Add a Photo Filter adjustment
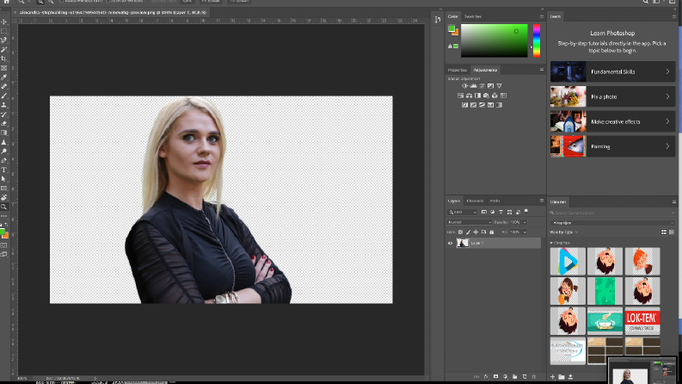Screen dimensions: 682x384 click(486, 96)
